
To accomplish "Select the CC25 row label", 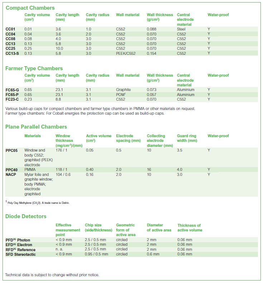I will coord(10,48).
